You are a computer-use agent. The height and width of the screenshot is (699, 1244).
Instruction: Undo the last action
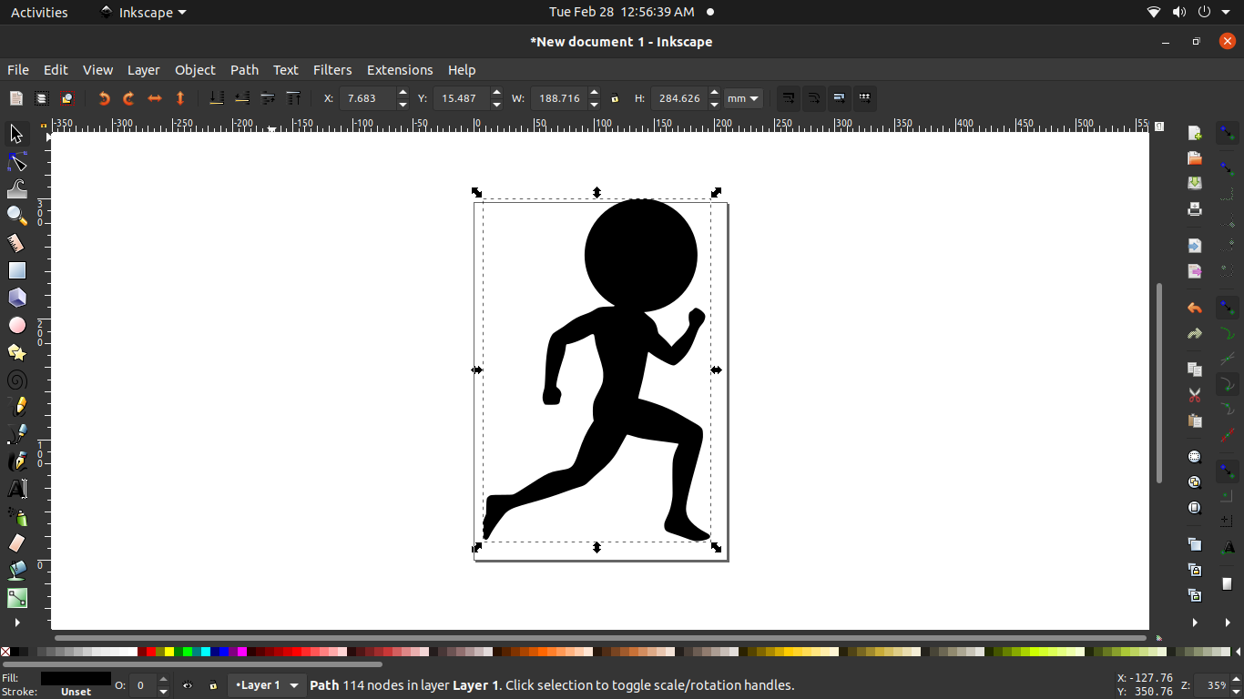1194,308
